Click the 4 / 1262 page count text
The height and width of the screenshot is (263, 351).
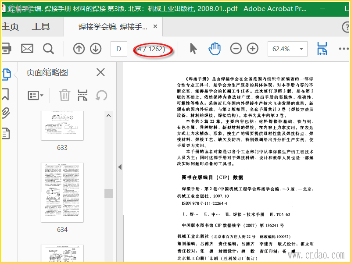[x=151, y=49]
